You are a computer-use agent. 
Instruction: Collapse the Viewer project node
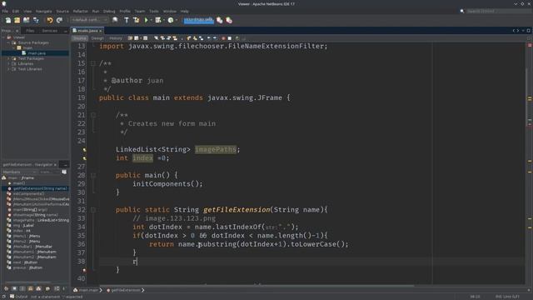[3, 37]
